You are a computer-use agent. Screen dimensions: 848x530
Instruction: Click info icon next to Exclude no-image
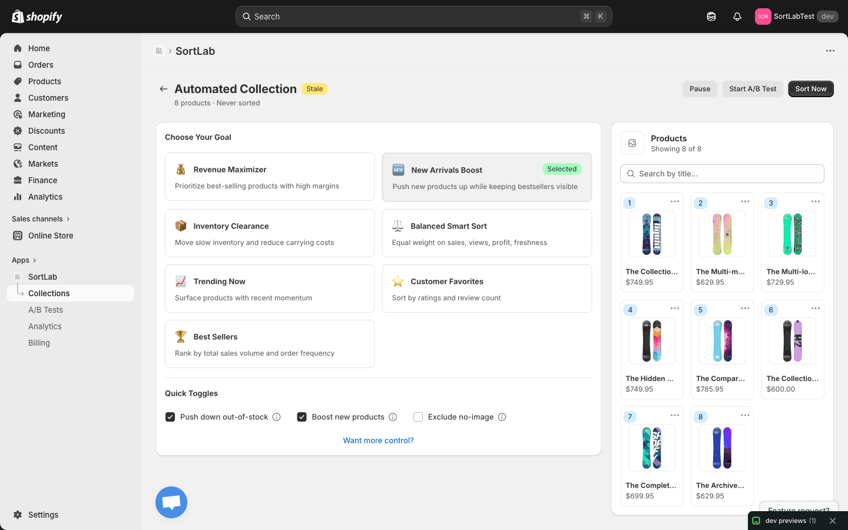pyautogui.click(x=502, y=417)
